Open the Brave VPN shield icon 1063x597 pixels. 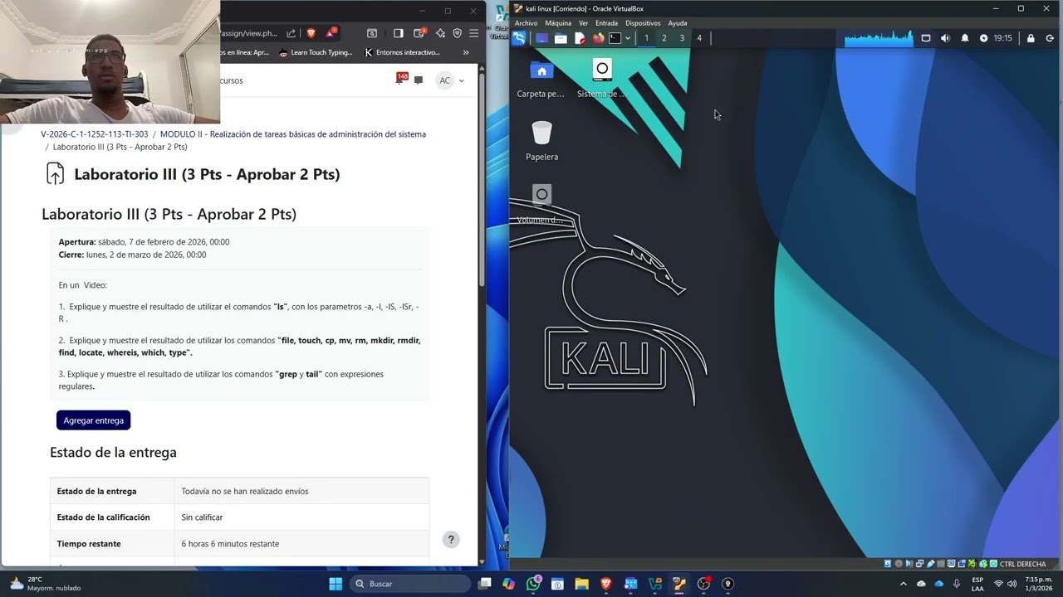457,33
